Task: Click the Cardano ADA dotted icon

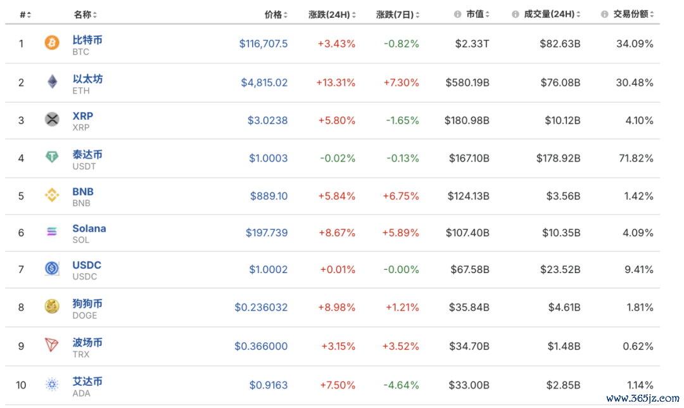Action: tap(52, 384)
